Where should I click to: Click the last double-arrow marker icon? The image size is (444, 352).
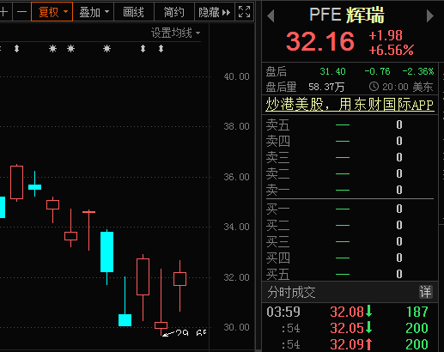[x=161, y=49]
